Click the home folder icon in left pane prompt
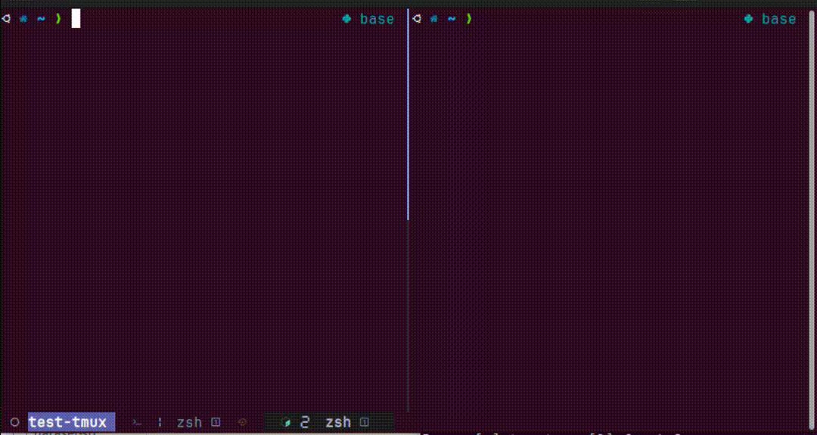Screen dimensions: 817x435 coord(23,19)
